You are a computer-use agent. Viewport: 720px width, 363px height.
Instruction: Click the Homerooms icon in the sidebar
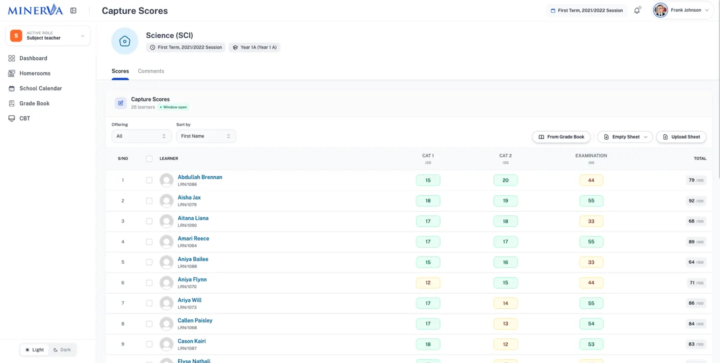click(11, 73)
